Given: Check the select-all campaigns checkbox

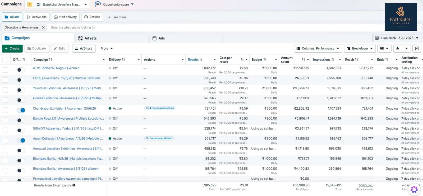Looking at the screenshot, I should point(5,60).
